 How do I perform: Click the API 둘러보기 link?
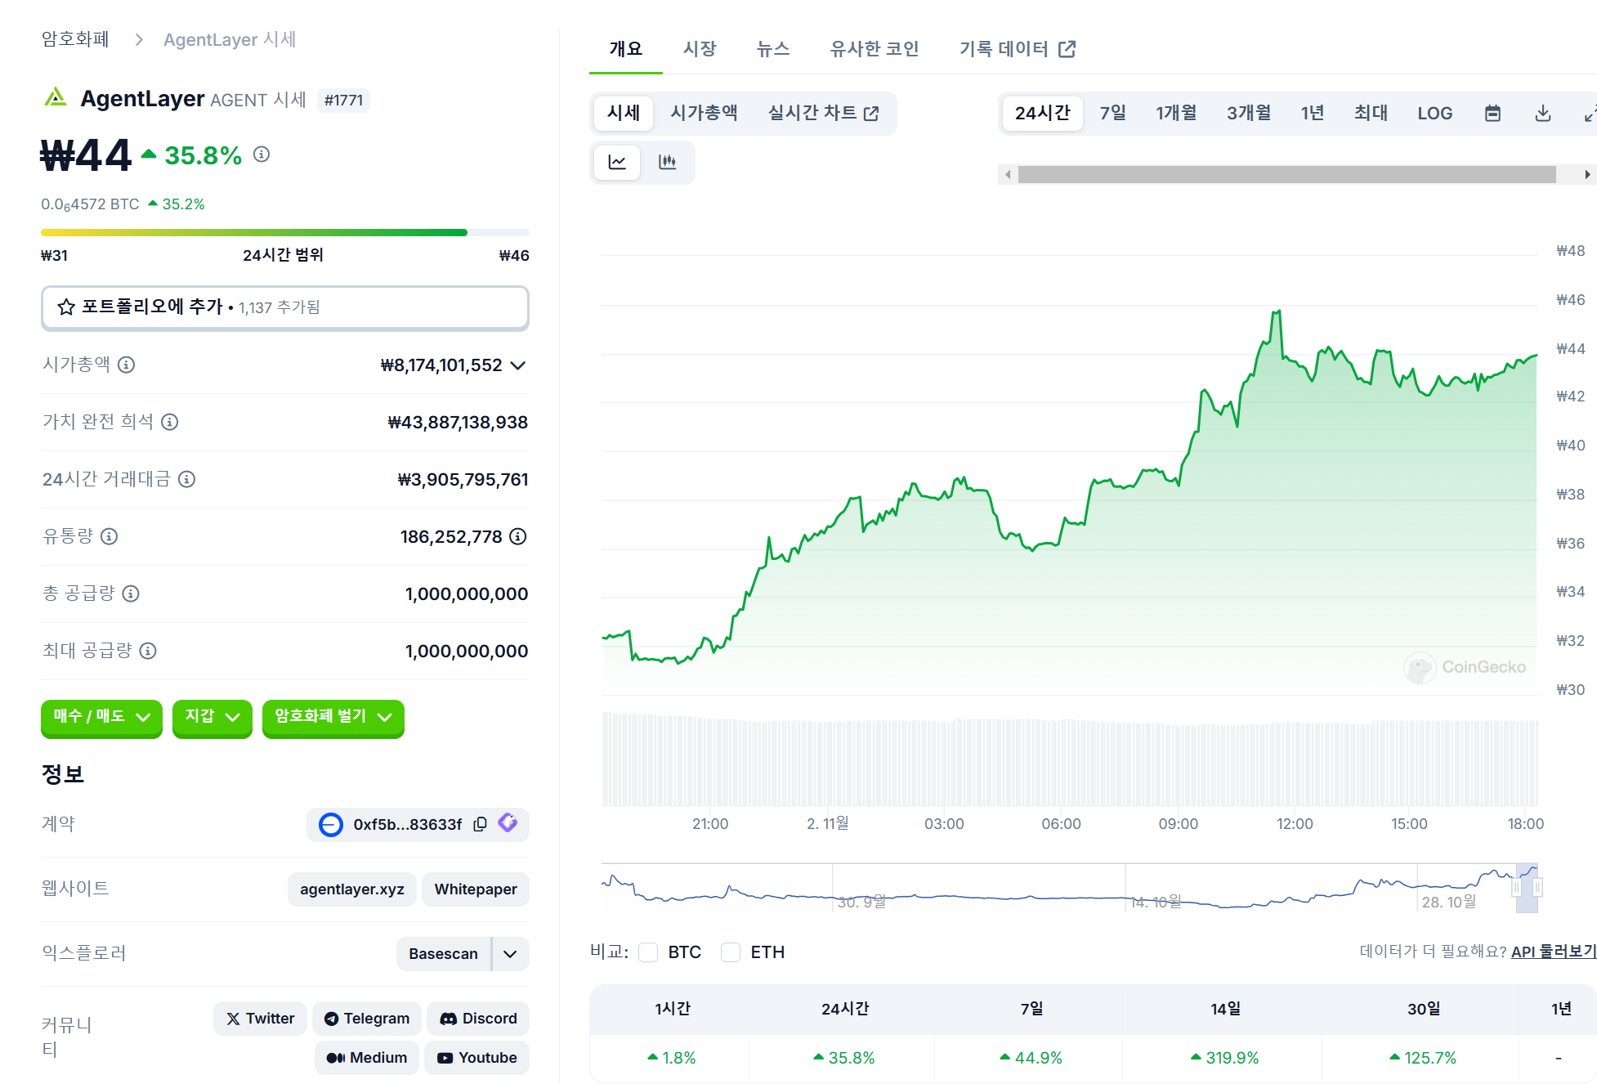coord(1553,952)
